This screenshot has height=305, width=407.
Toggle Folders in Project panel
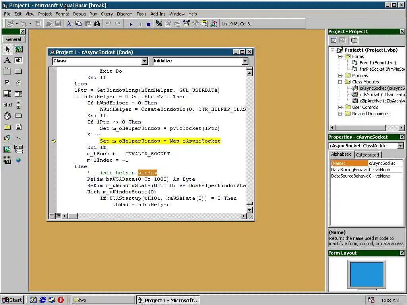point(354,40)
